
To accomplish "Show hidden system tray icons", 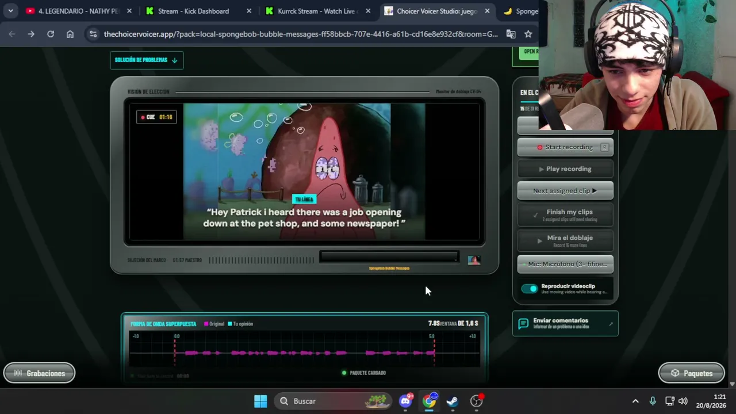I will coord(635,401).
